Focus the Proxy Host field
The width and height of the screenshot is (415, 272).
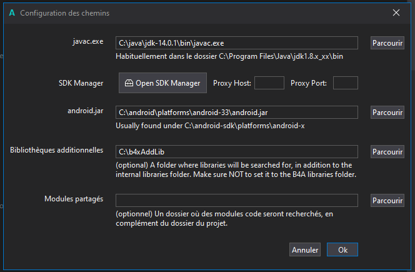[269, 83]
